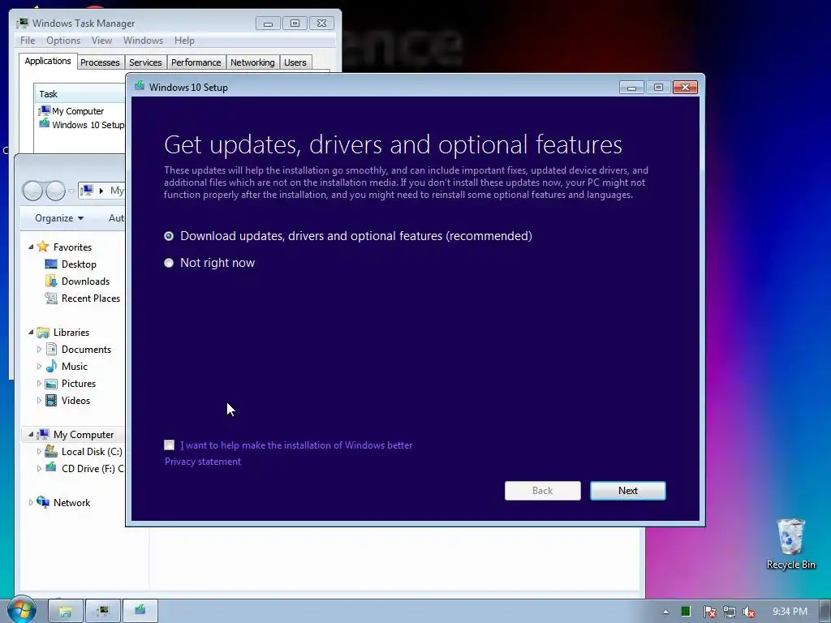Select the Applications tab
The height and width of the screenshot is (623, 831).
coord(48,61)
